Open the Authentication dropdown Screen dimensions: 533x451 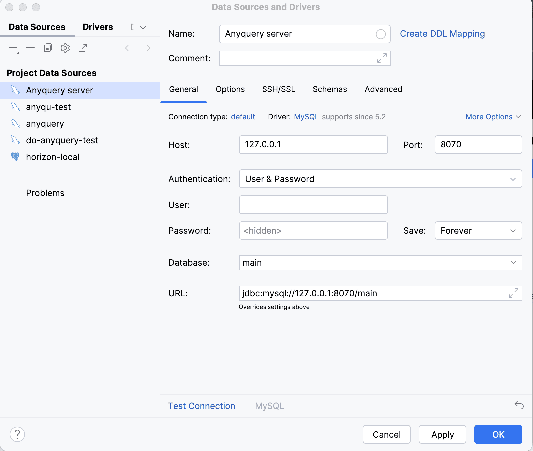380,179
